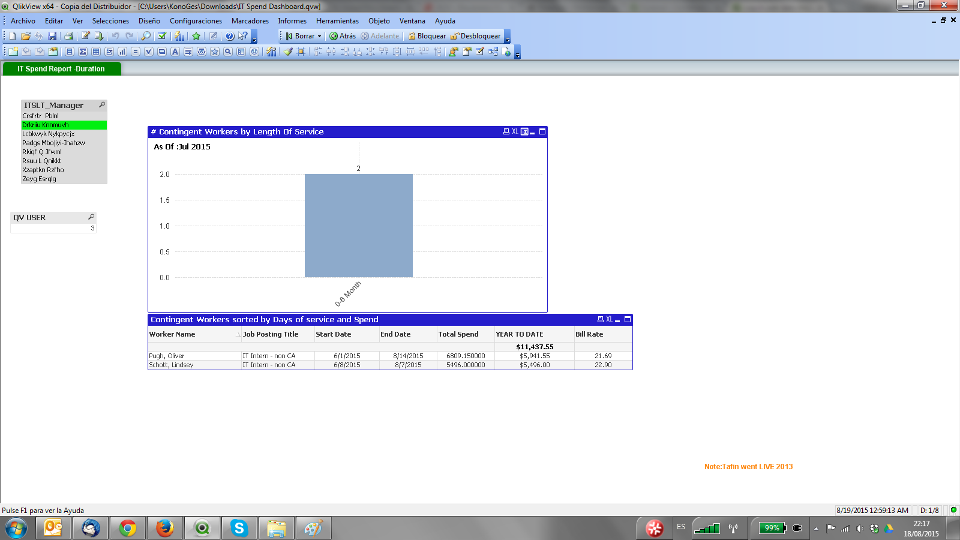Select the IT Spend Report -Duration tab
960x540 pixels.
[61, 69]
